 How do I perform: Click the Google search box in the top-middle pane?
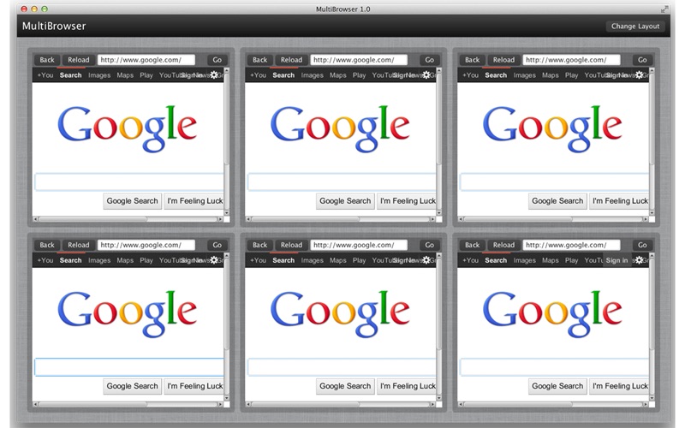[342, 182]
